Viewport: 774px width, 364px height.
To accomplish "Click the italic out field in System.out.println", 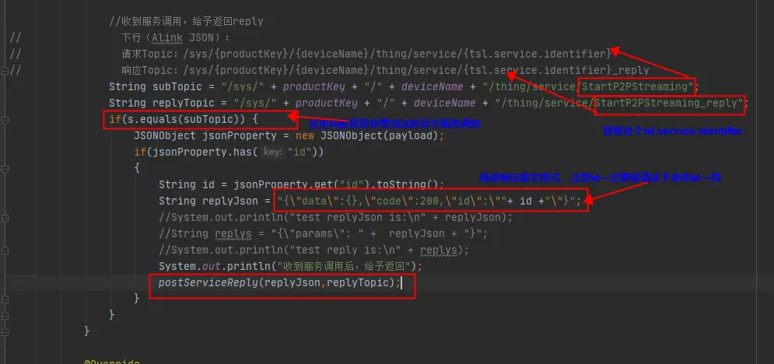I will 211,266.
